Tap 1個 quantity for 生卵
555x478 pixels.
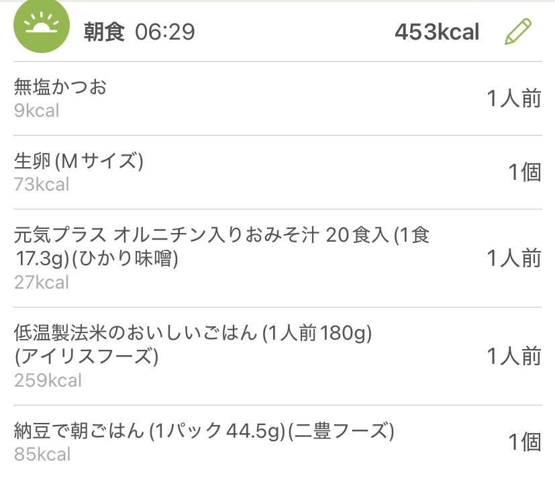pyautogui.click(x=524, y=173)
